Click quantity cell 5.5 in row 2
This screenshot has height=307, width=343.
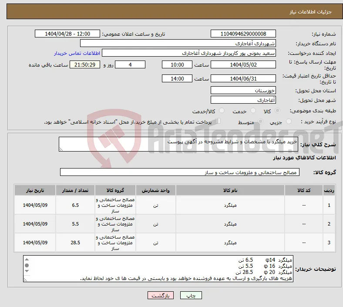(x=75, y=224)
